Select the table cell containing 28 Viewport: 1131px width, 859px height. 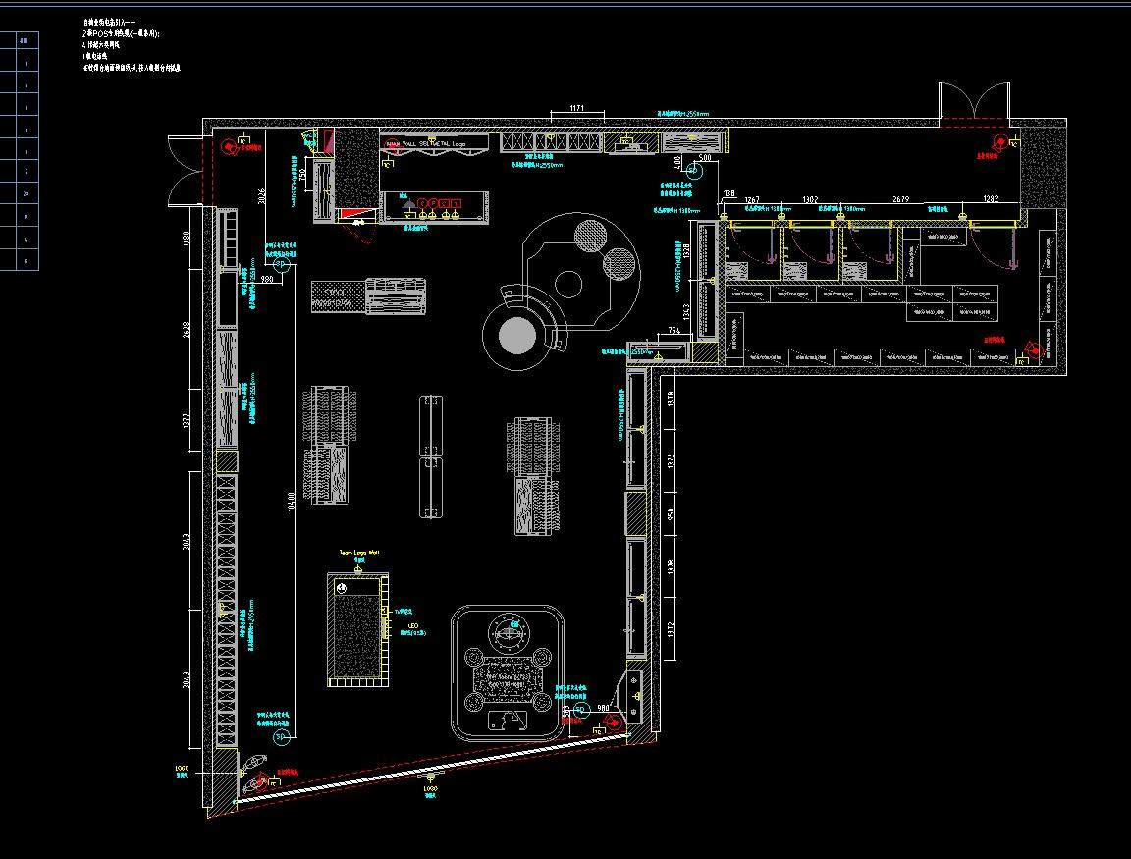(x=27, y=194)
